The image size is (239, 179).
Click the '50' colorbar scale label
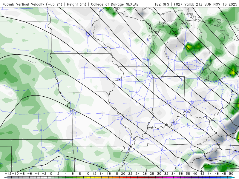click(x=231, y=174)
